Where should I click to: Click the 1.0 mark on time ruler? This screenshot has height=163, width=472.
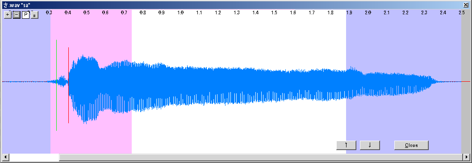pyautogui.click(x=180, y=13)
